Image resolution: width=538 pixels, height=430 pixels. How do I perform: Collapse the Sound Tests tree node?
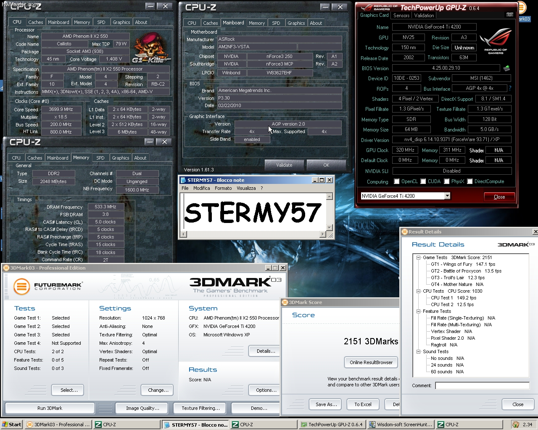point(418,351)
